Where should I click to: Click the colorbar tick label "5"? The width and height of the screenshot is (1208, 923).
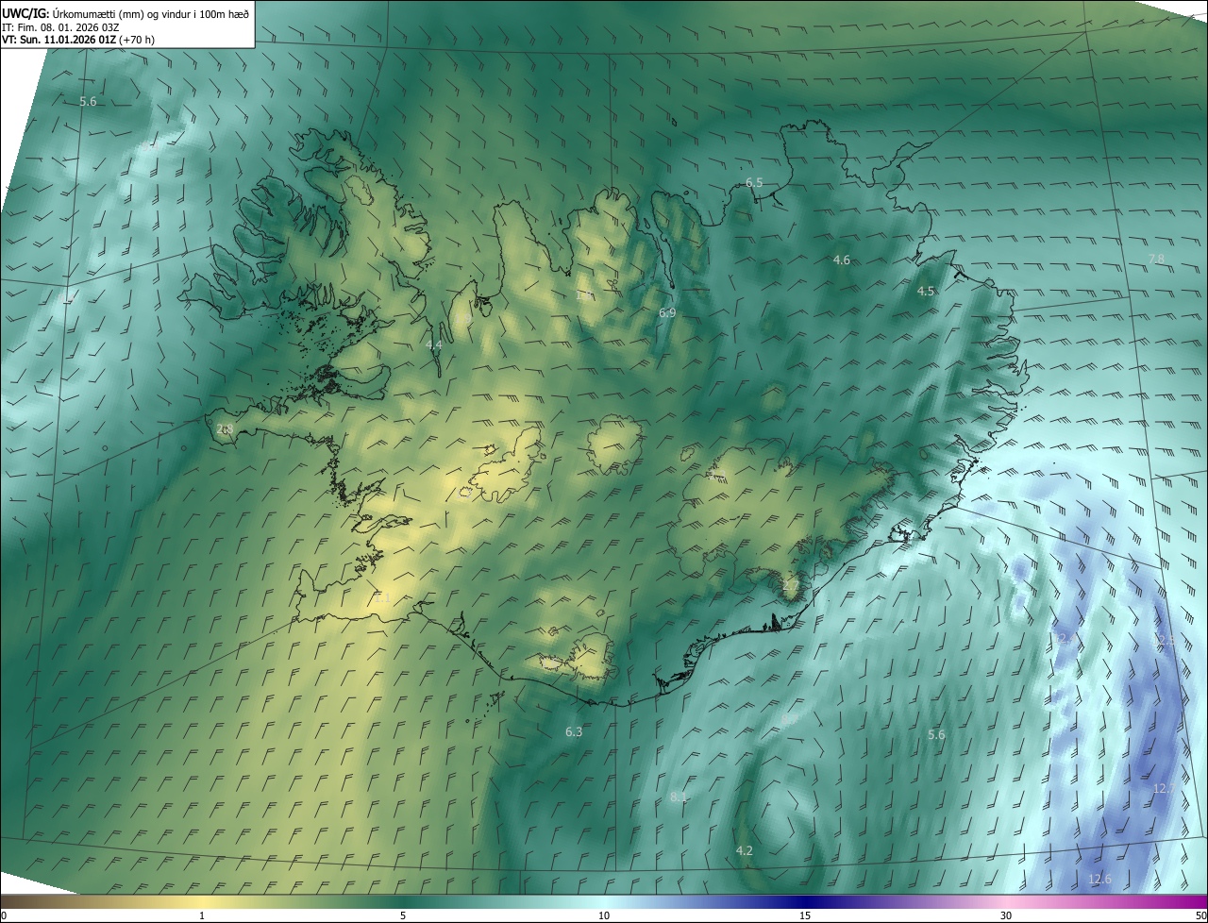(403, 915)
